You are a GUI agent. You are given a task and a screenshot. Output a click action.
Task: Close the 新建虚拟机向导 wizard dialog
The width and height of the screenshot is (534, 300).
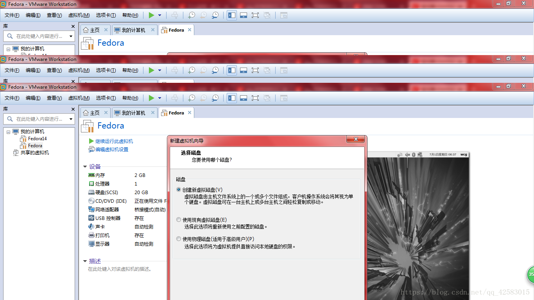click(x=356, y=139)
